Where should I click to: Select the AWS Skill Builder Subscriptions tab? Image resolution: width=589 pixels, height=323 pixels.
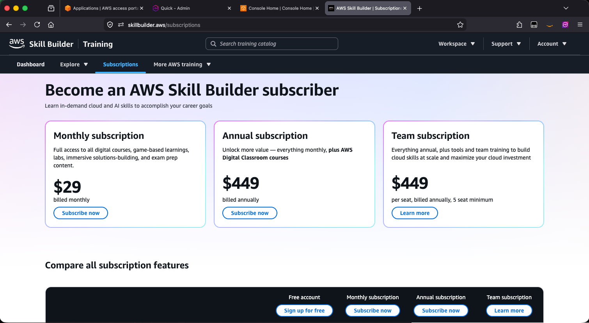click(x=368, y=8)
